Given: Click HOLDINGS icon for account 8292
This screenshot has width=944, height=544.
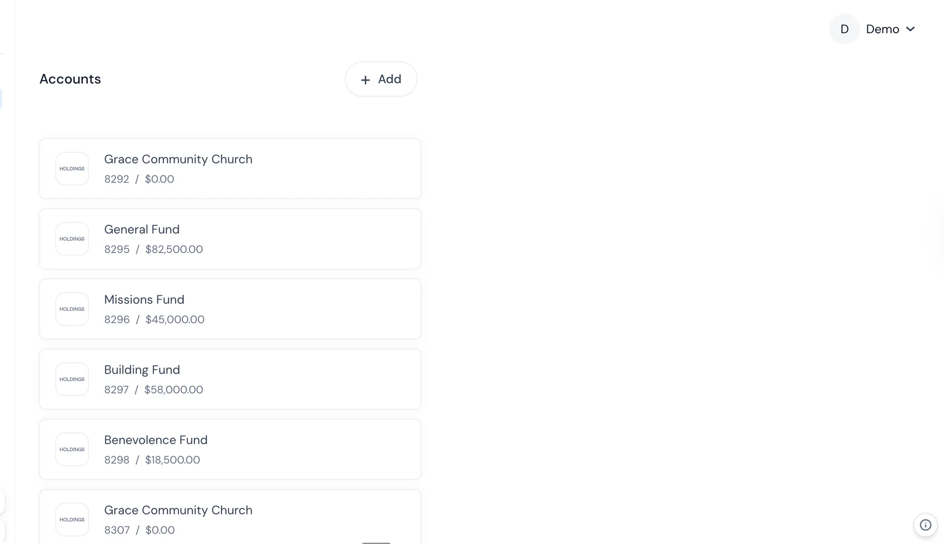Looking at the screenshot, I should point(72,169).
